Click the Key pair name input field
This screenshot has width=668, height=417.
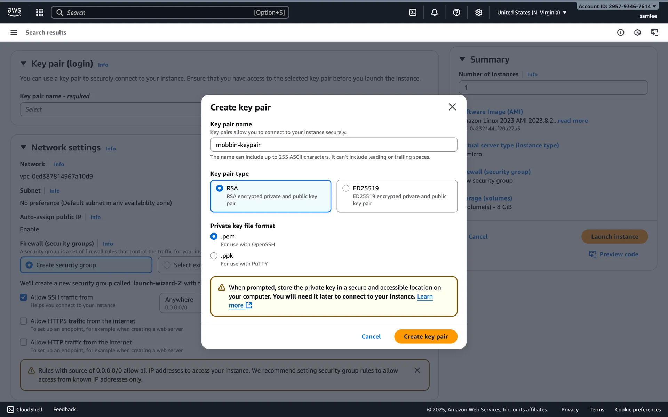tap(333, 145)
